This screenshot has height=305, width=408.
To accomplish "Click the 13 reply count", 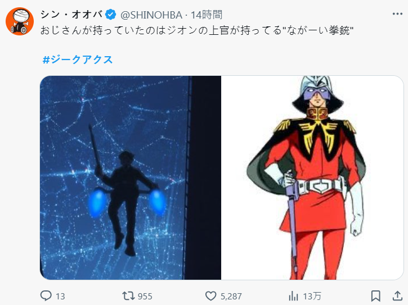I will (60, 296).
